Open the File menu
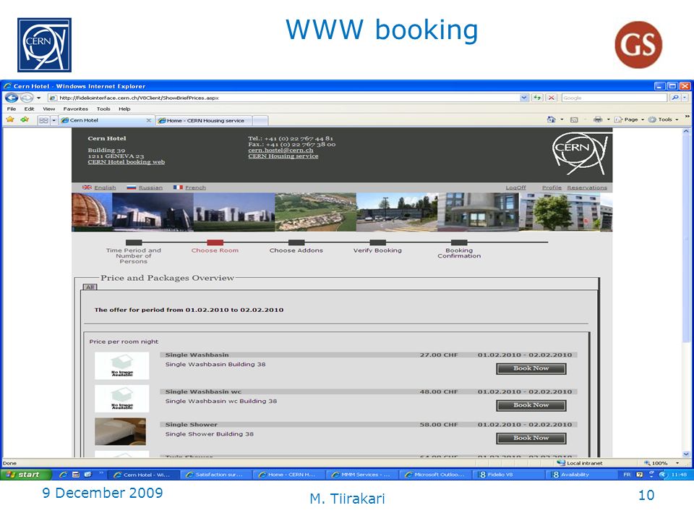The height and width of the screenshot is (521, 694). [12, 109]
